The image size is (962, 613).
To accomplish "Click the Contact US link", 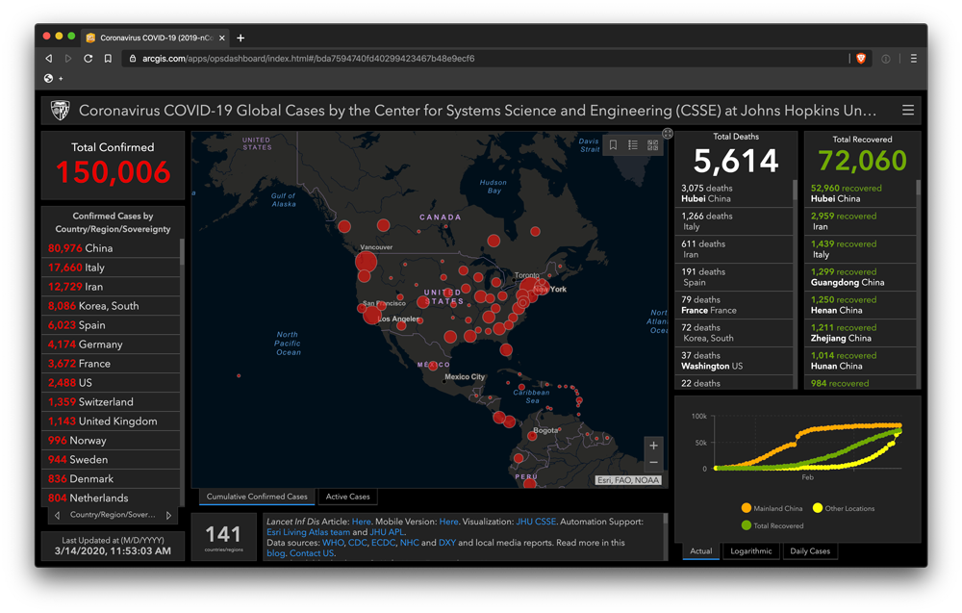I will (312, 553).
